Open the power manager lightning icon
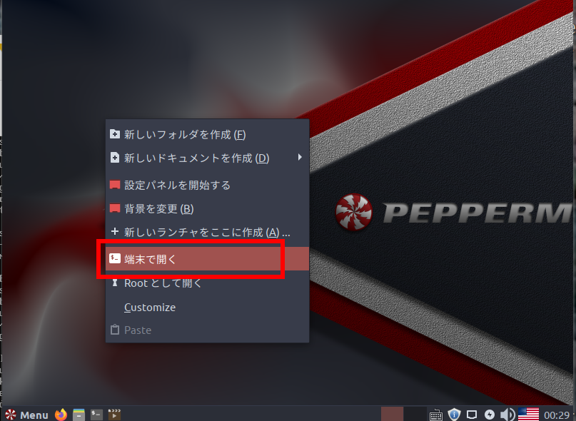The height and width of the screenshot is (421, 576). [x=490, y=415]
